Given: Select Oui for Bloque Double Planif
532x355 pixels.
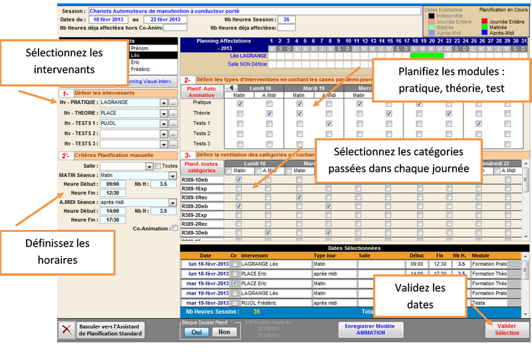Looking at the screenshot, I should (x=197, y=332).
